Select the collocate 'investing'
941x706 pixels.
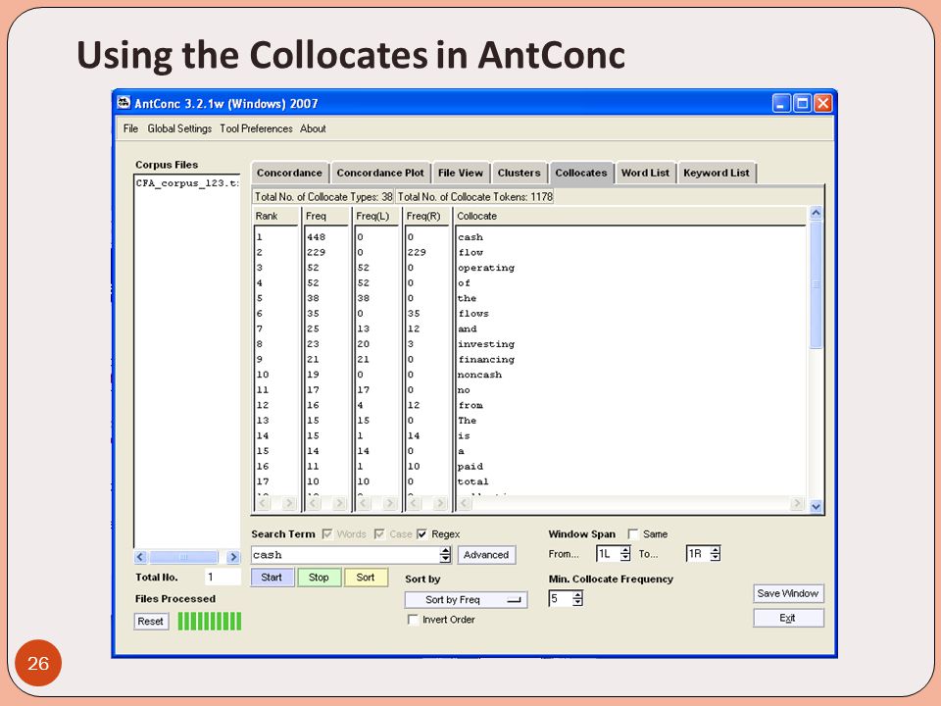486,344
